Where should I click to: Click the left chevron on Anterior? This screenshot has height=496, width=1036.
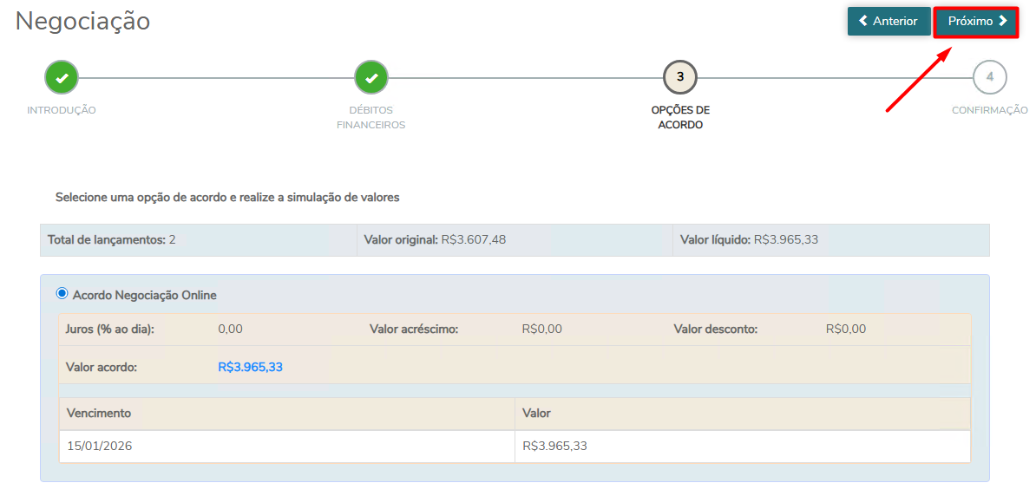863,21
